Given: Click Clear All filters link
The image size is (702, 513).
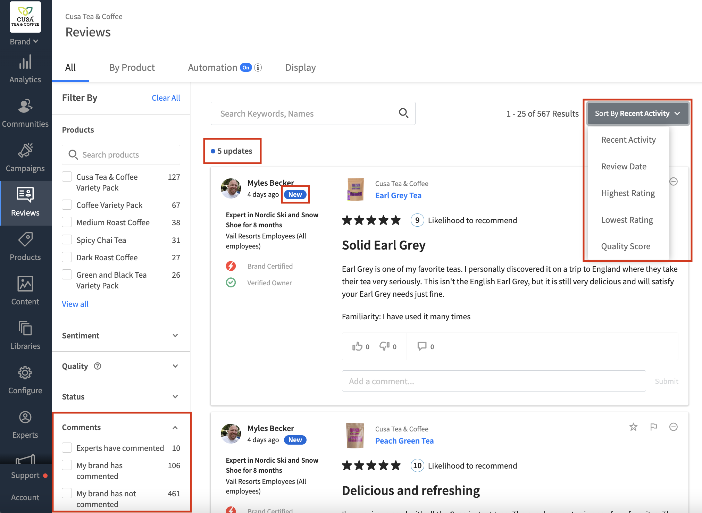Looking at the screenshot, I should [166, 98].
